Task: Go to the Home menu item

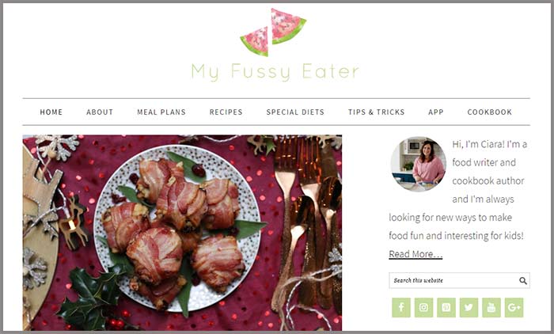Action: (51, 112)
